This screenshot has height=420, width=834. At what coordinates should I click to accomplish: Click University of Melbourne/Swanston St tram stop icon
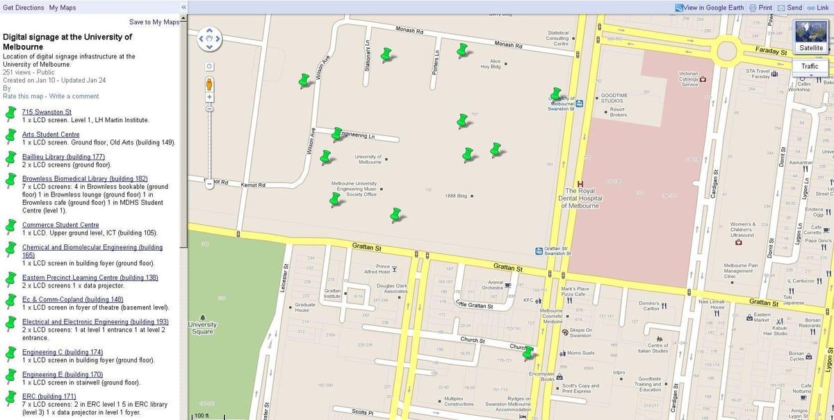580,103
